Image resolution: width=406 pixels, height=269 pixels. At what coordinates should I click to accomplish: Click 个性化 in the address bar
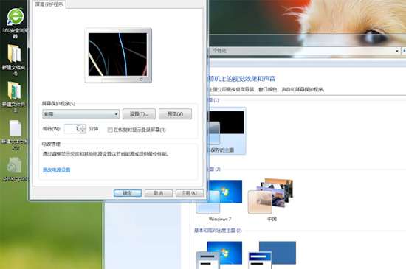(219, 51)
